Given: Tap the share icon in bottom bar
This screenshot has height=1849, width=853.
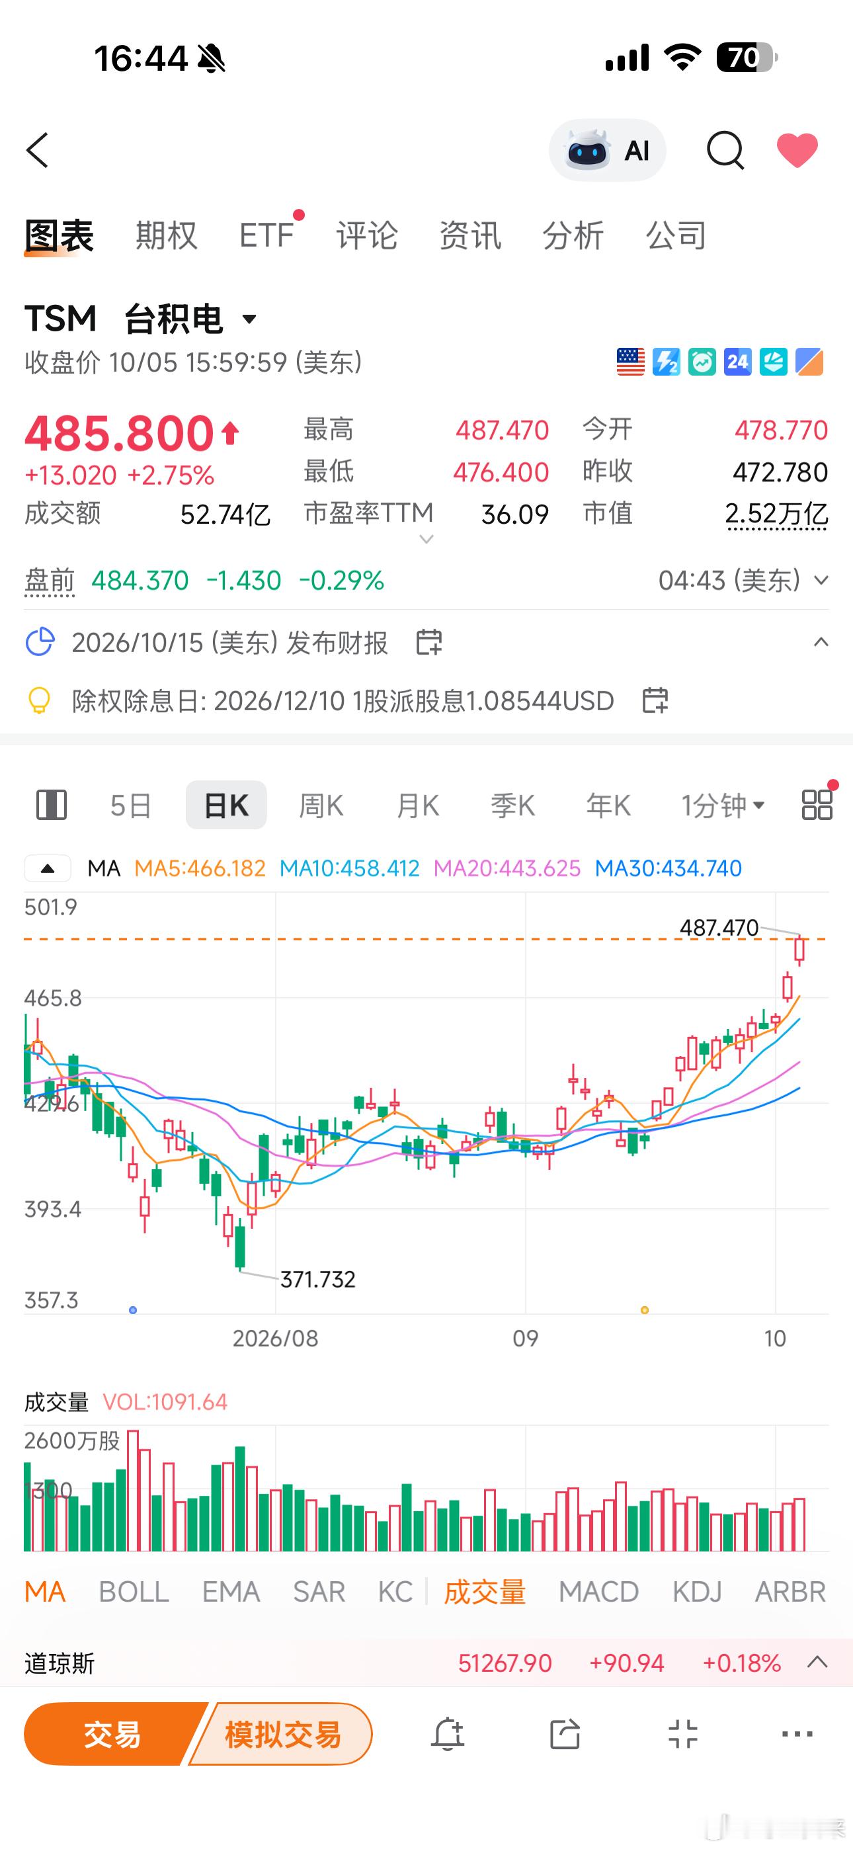Looking at the screenshot, I should (565, 1734).
